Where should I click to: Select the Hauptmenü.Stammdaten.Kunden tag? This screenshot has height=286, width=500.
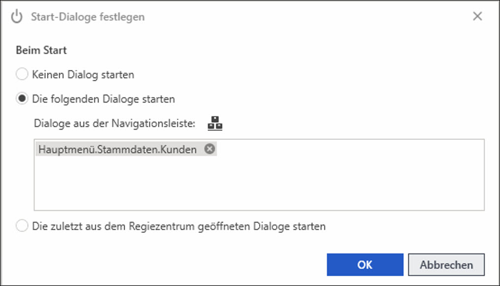point(126,149)
